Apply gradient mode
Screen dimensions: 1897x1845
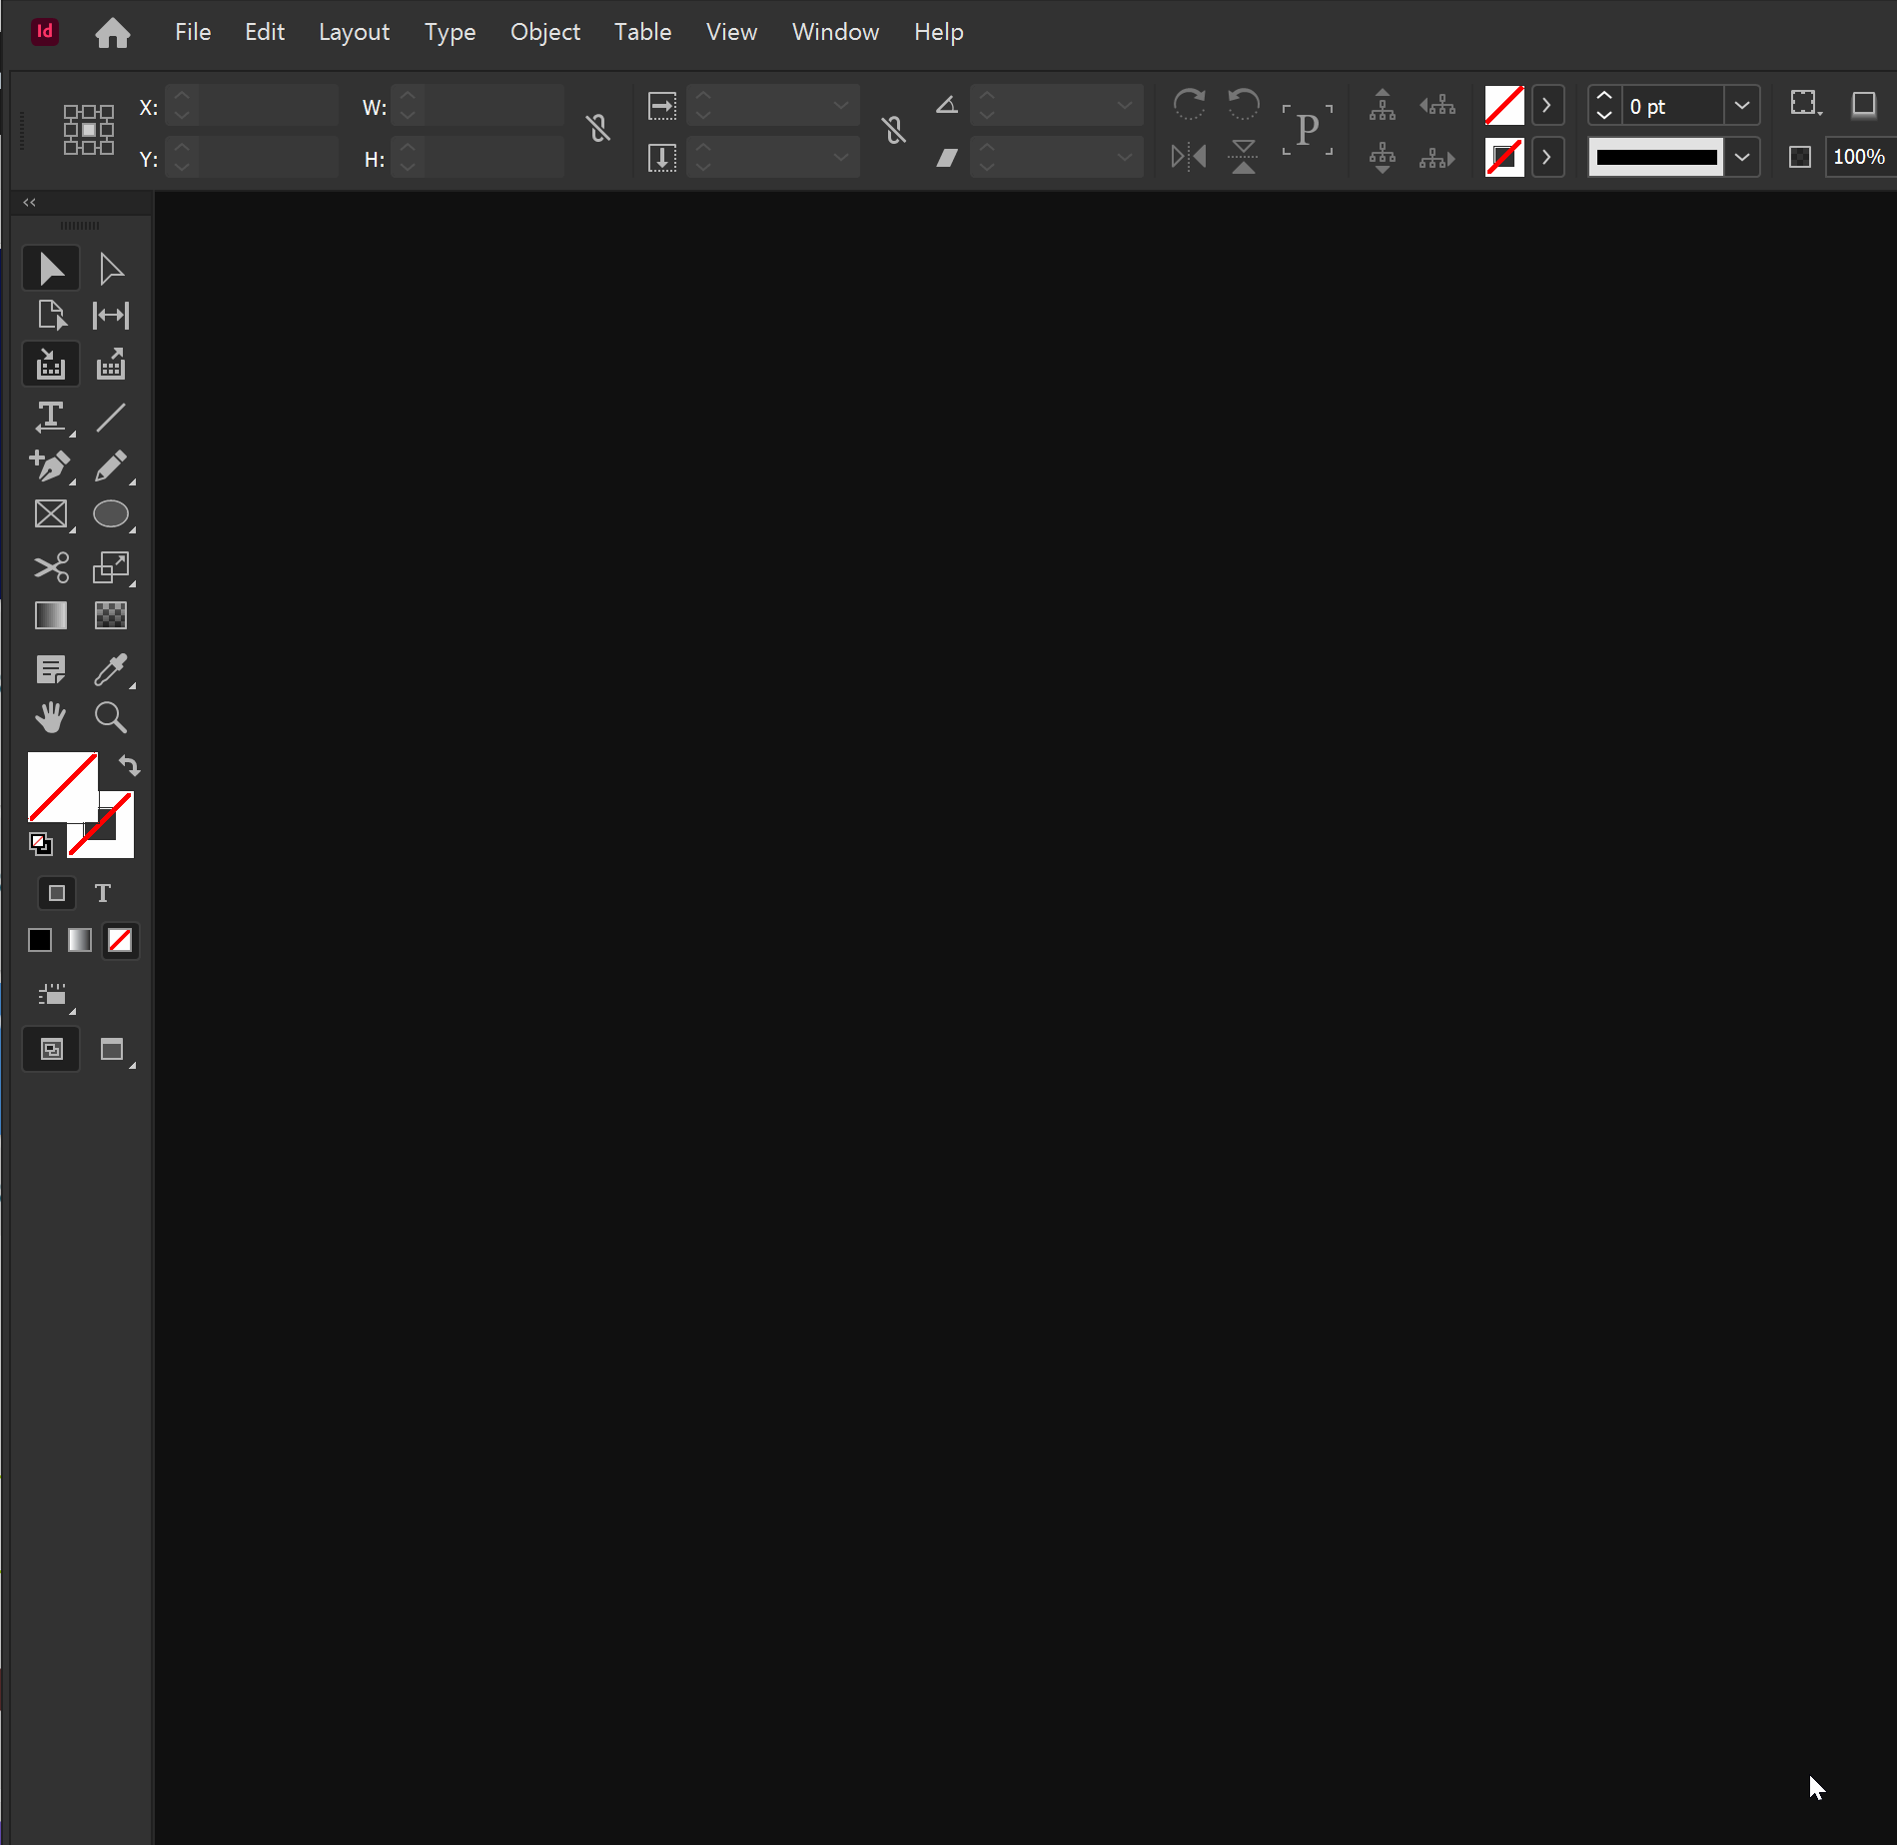point(80,940)
